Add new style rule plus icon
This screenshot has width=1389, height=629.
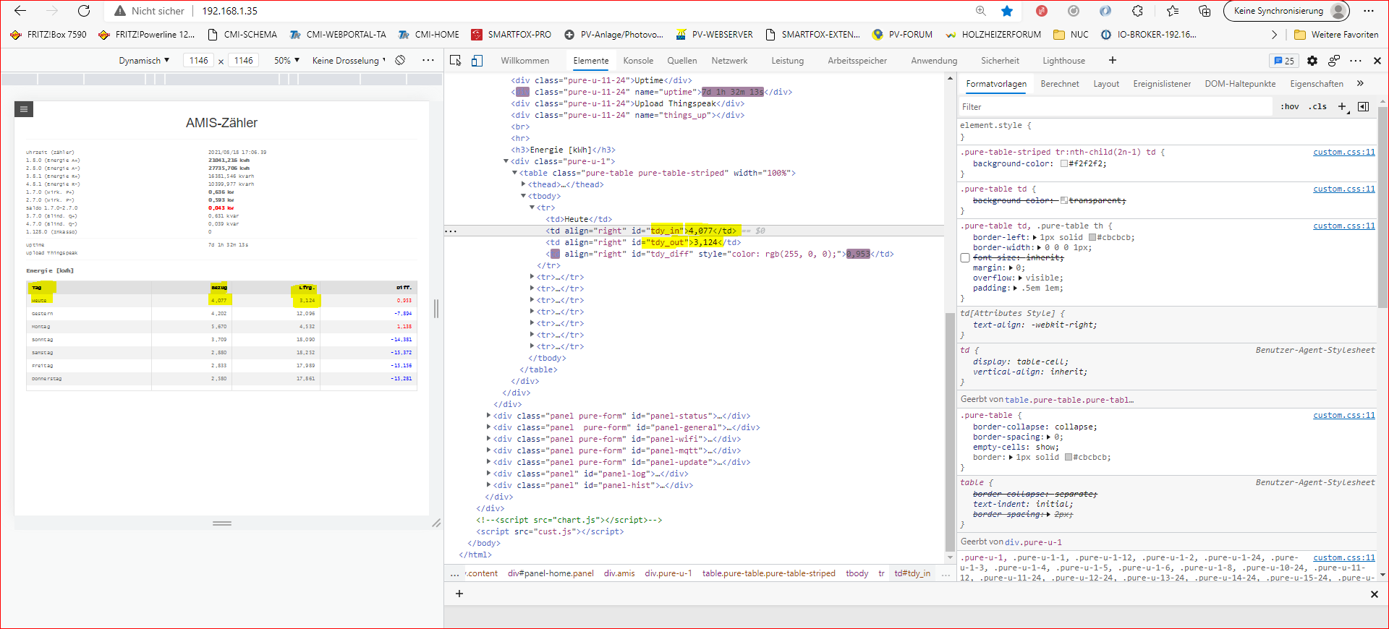pyautogui.click(x=1343, y=107)
